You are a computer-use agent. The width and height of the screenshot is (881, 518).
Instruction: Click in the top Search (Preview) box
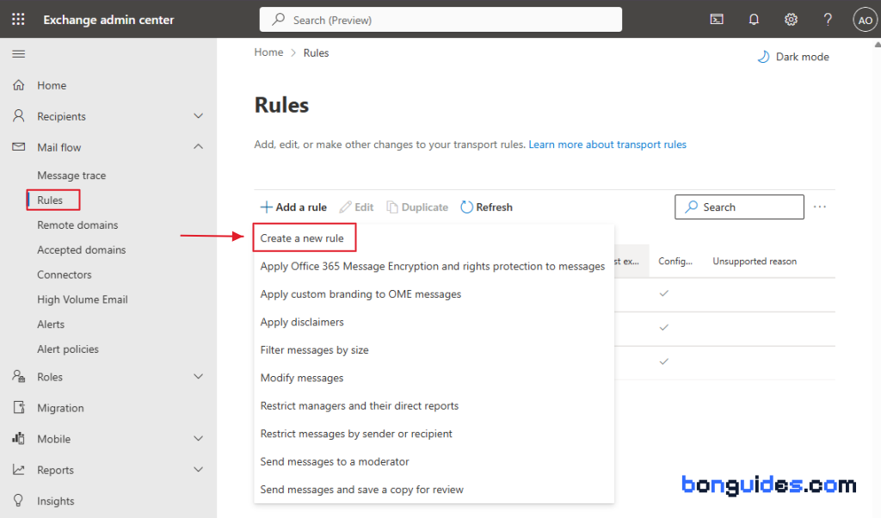[x=440, y=20]
